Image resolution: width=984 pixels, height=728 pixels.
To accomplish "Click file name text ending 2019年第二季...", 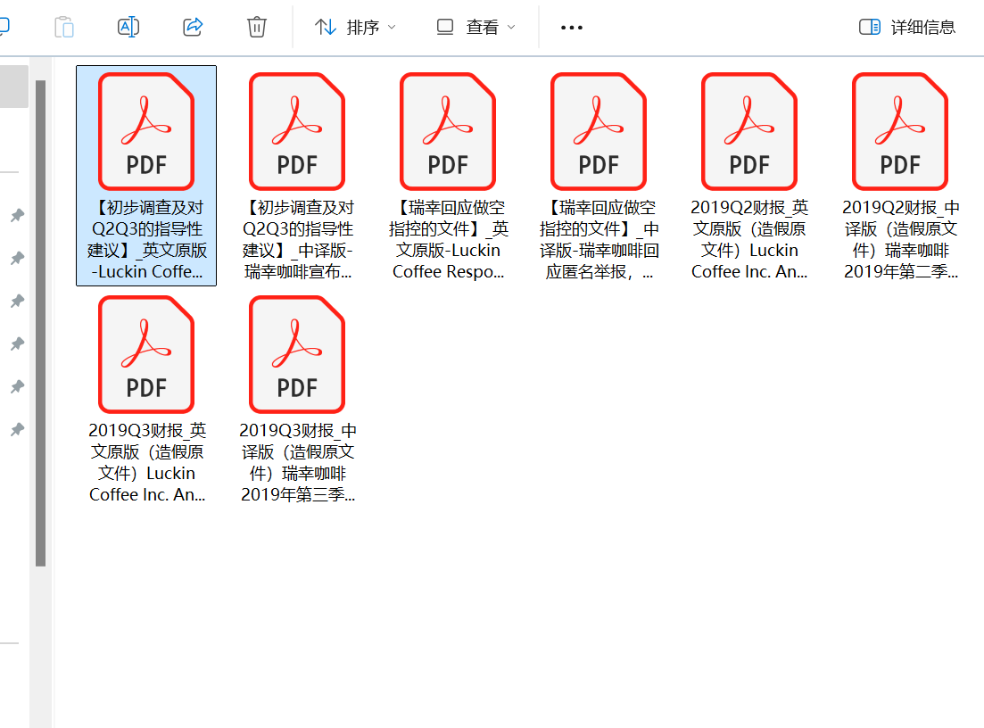I will [900, 239].
